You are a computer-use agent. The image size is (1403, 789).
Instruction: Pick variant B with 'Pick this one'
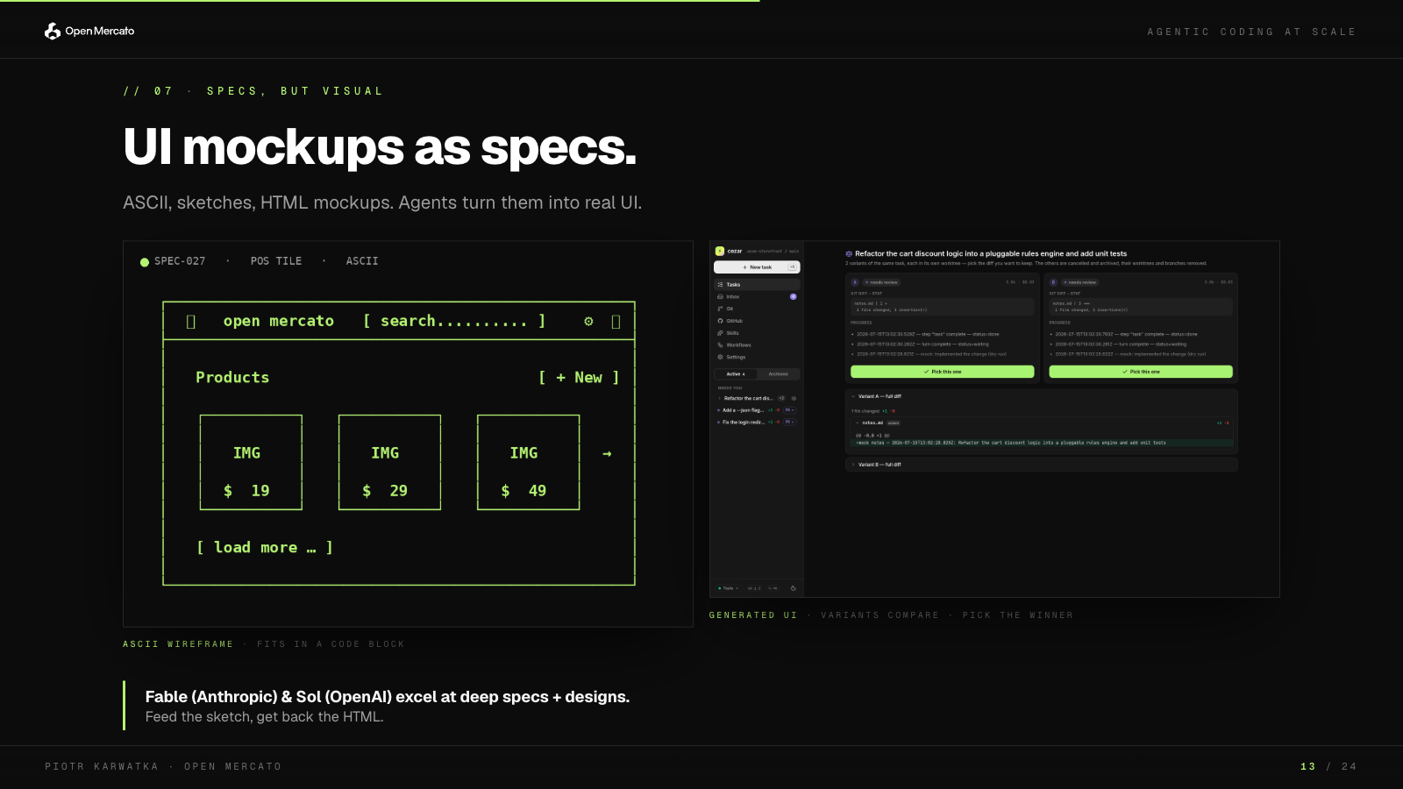pos(1141,372)
